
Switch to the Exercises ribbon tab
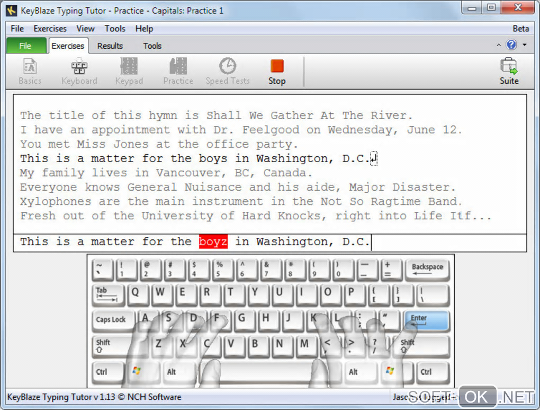(x=68, y=46)
